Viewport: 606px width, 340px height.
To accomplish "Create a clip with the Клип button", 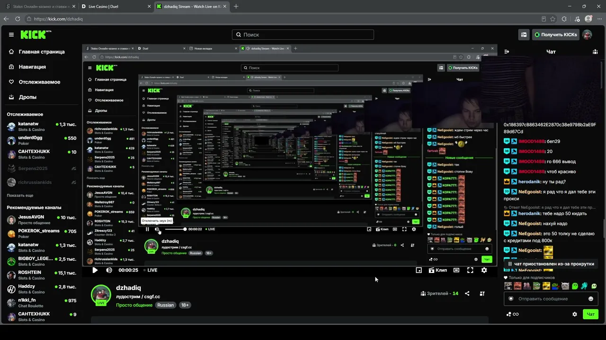I will pos(437,270).
